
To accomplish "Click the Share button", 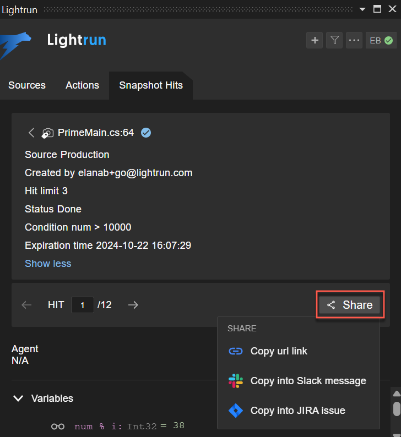I will point(350,305).
